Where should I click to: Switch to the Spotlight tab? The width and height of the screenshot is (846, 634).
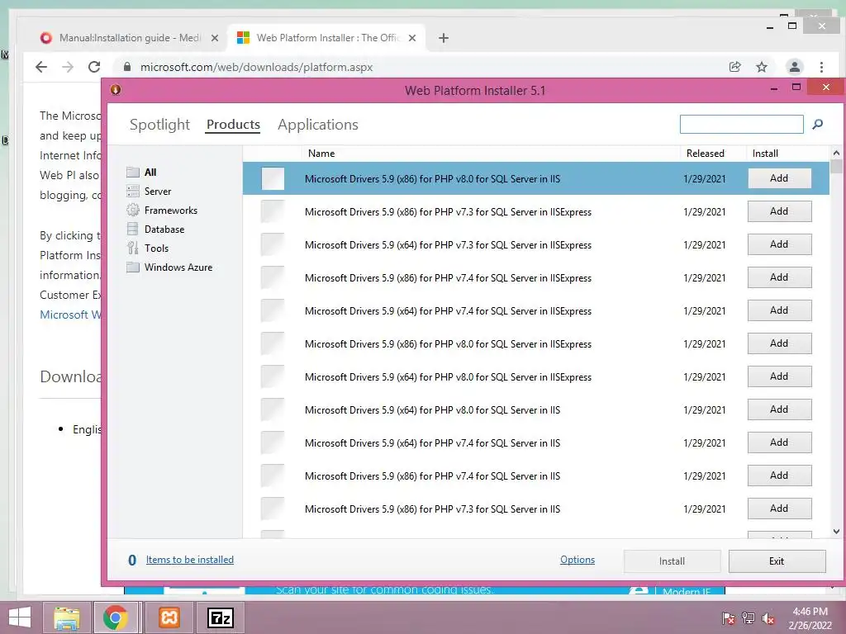click(159, 125)
